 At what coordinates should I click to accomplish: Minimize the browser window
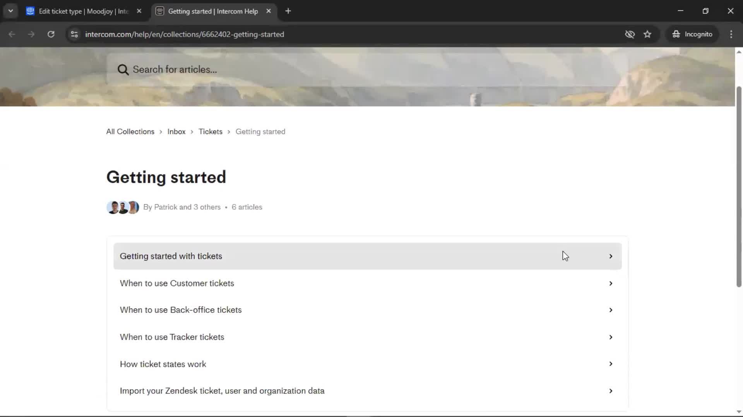point(681,11)
